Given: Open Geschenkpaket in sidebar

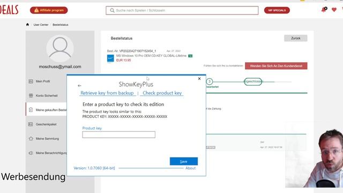Looking at the screenshot, I should pos(46,124).
